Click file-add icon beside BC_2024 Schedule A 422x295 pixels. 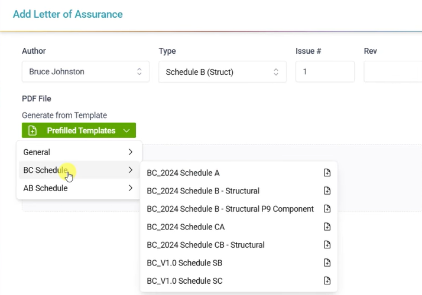tap(327, 173)
